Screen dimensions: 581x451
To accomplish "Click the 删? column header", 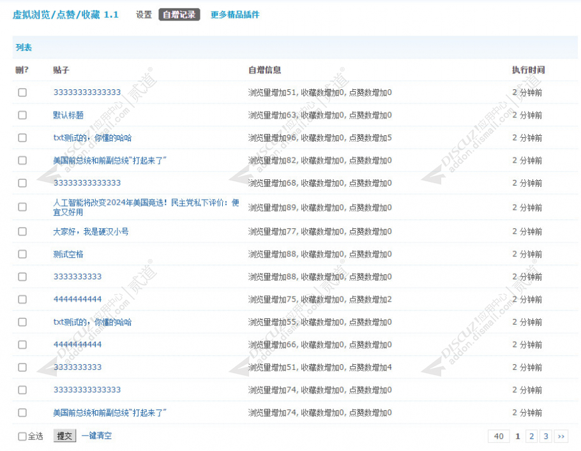I will [22, 70].
